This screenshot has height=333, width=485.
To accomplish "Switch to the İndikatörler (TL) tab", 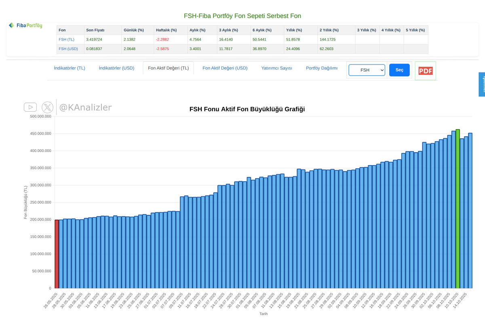I will (70, 68).
